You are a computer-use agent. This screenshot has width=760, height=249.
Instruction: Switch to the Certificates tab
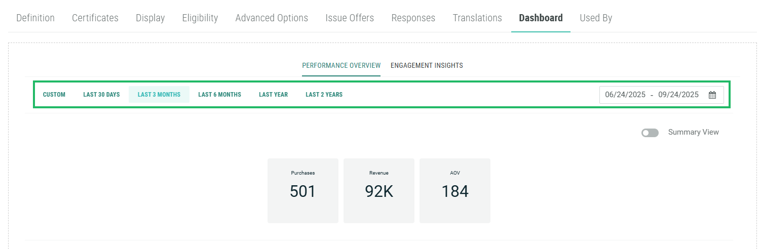95,18
